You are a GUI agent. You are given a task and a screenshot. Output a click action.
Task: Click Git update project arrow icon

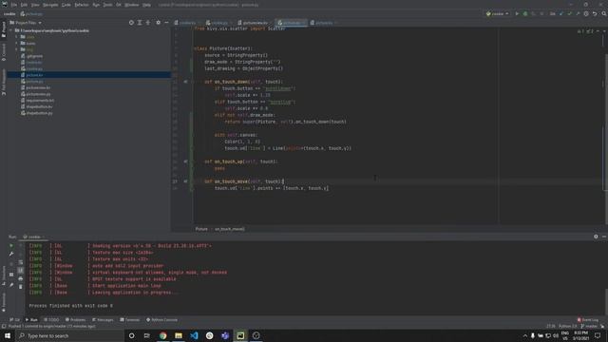coord(561,13)
